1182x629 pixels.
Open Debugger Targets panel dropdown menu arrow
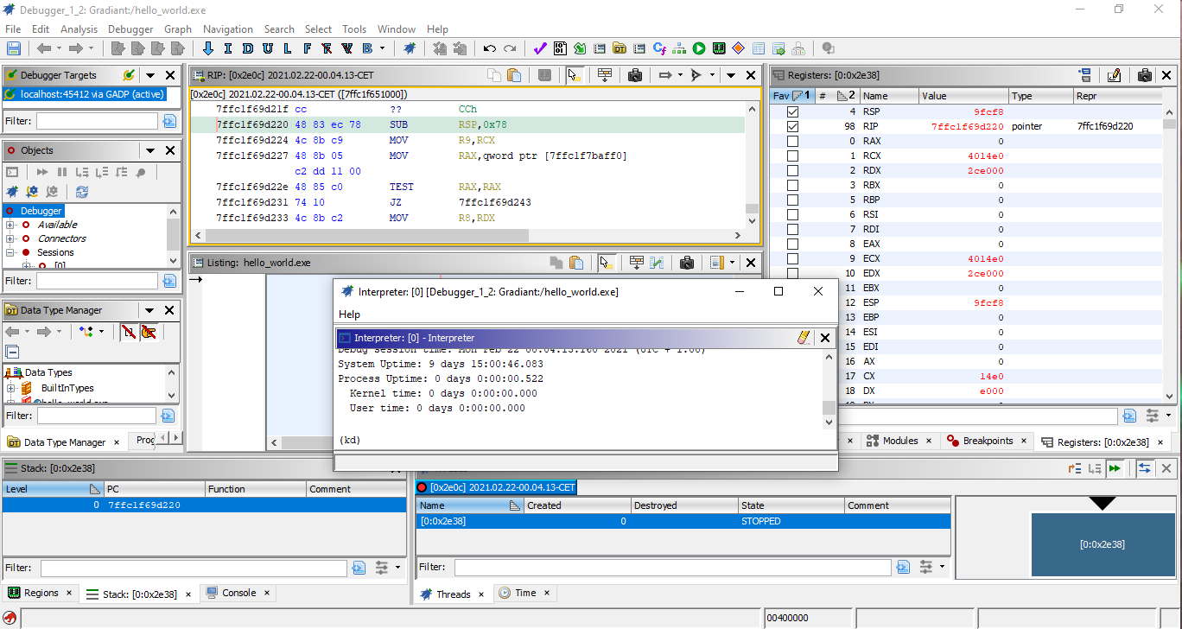(150, 75)
